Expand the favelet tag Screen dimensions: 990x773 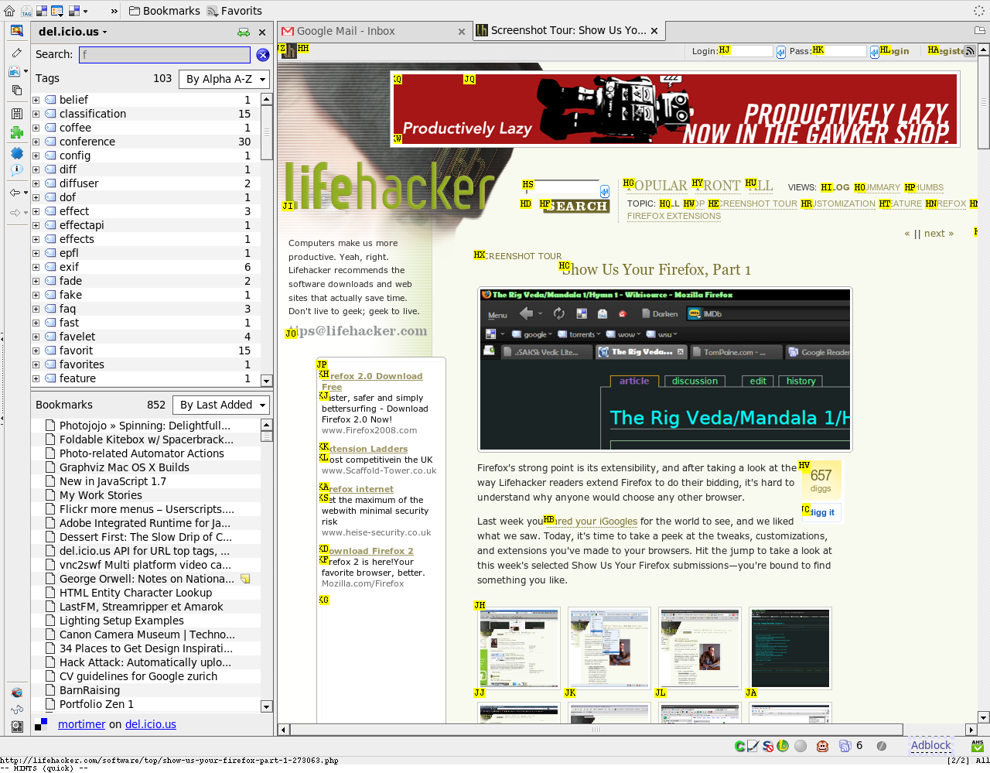pos(36,337)
